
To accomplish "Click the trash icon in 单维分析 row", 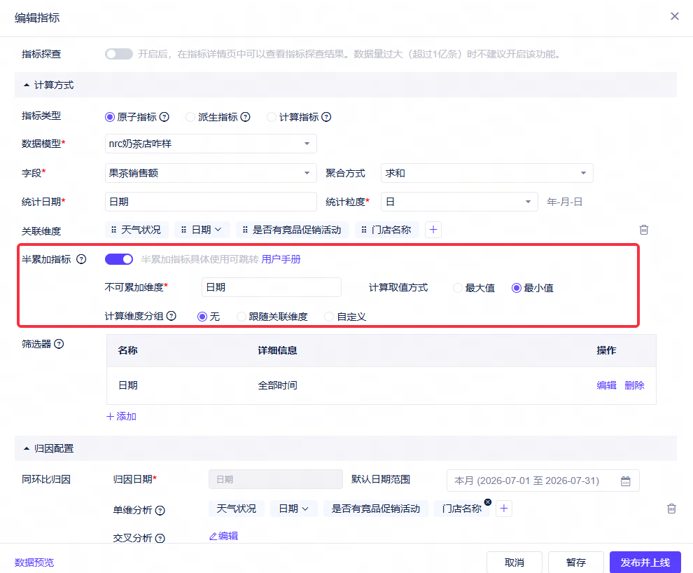I will [x=671, y=509].
